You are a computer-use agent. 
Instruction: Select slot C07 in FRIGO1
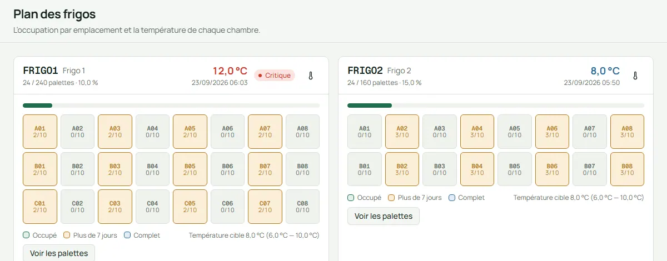point(265,207)
